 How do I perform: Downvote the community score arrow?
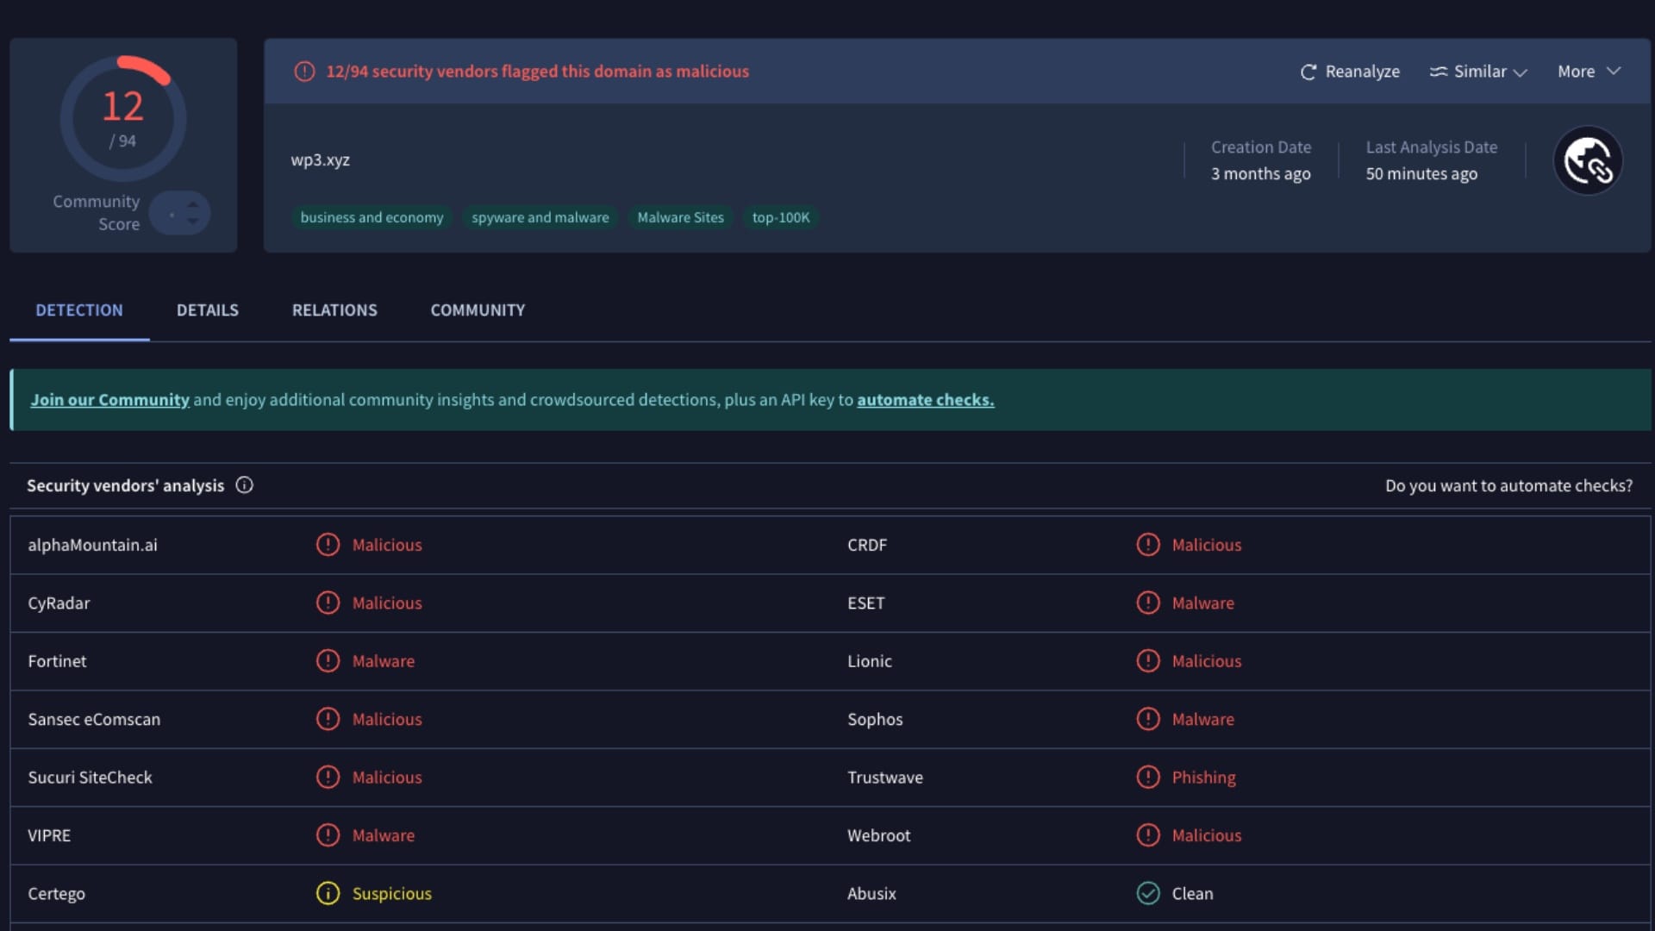[x=193, y=222]
